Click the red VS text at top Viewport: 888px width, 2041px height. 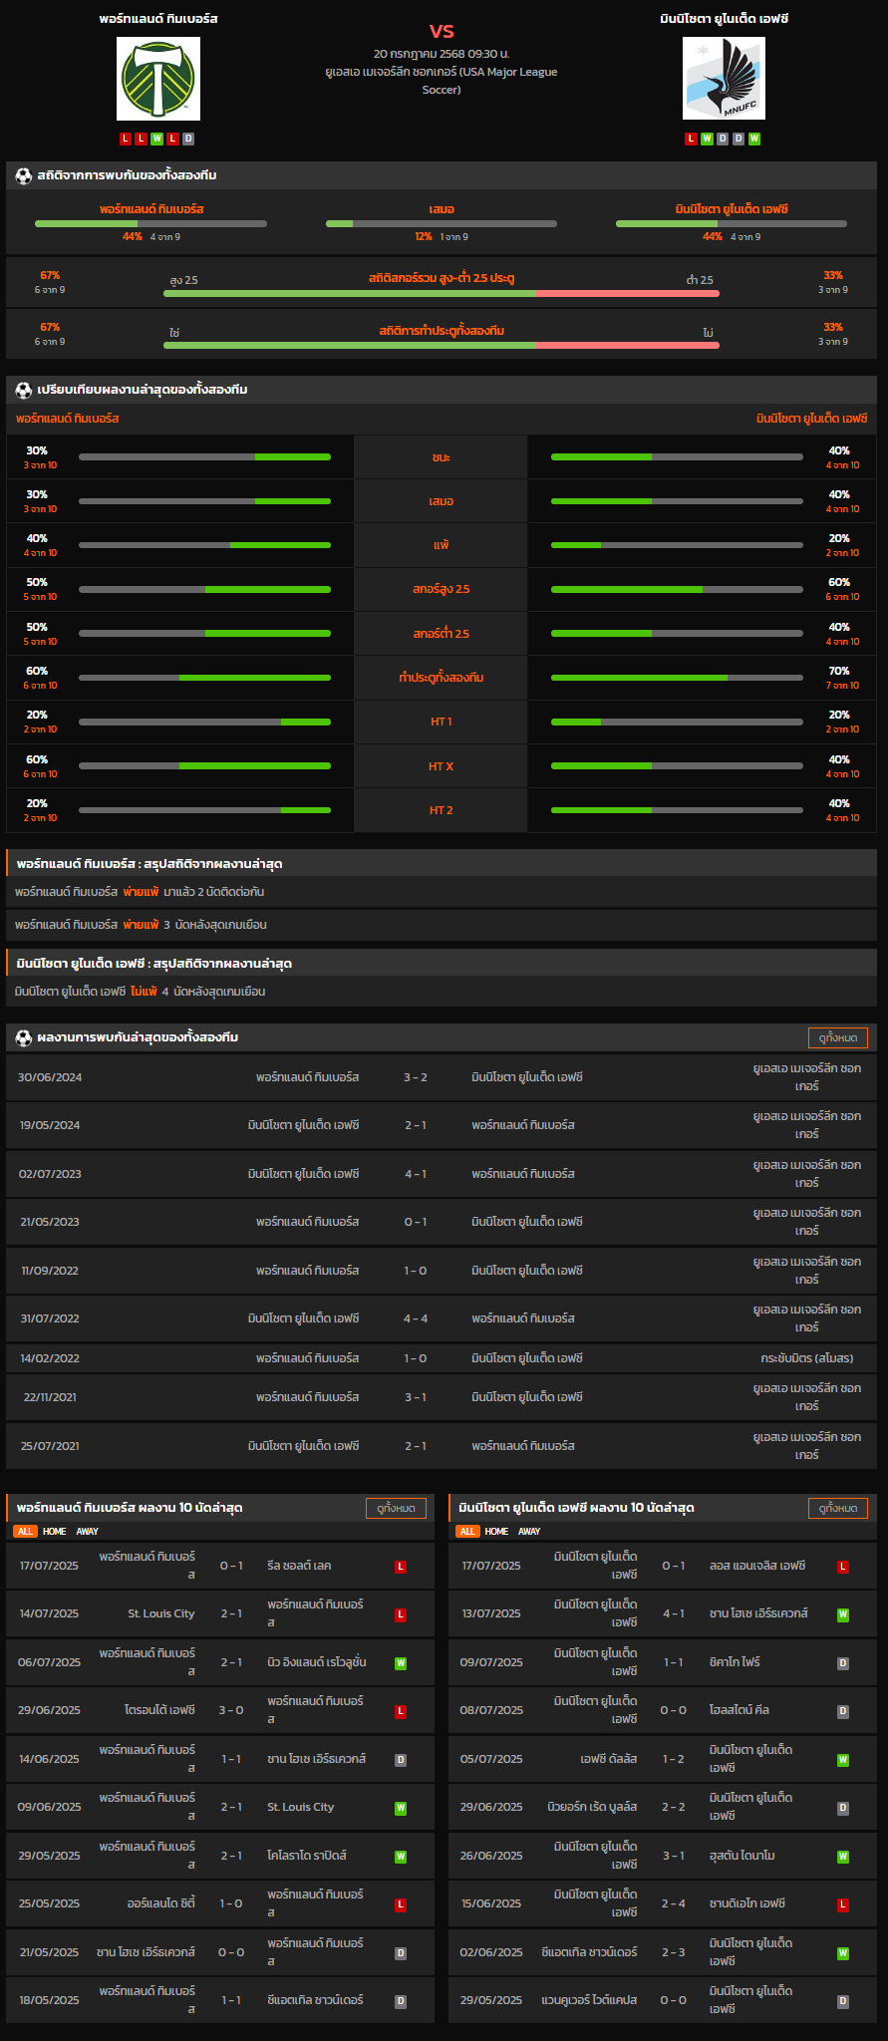point(442,31)
